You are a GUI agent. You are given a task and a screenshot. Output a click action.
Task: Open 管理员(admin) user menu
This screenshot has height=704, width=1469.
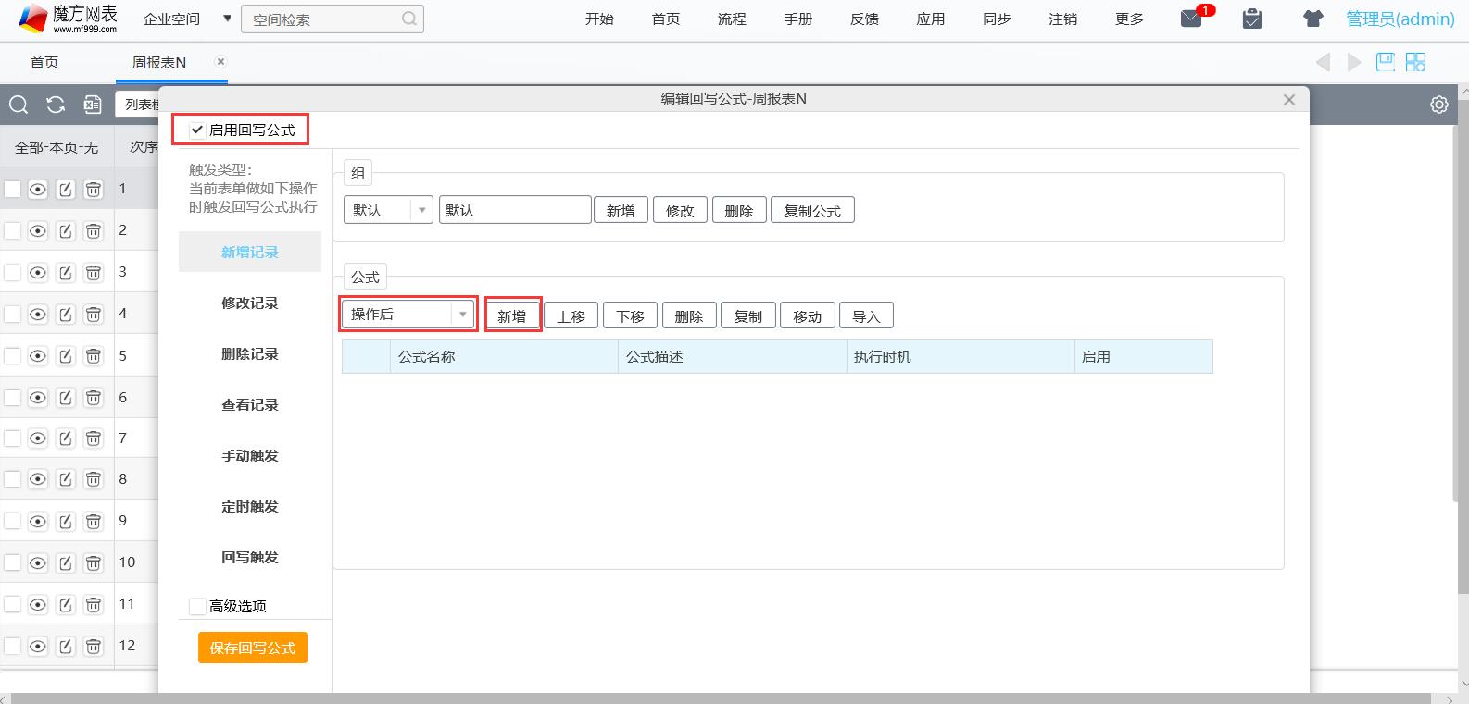1400,19
